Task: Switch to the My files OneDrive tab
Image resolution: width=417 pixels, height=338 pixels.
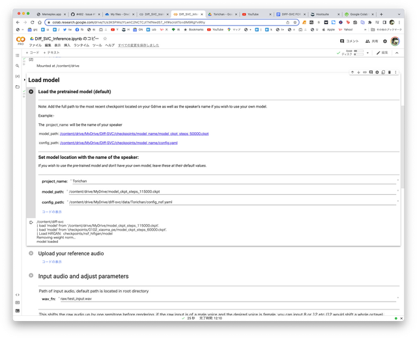Action: tap(119, 14)
